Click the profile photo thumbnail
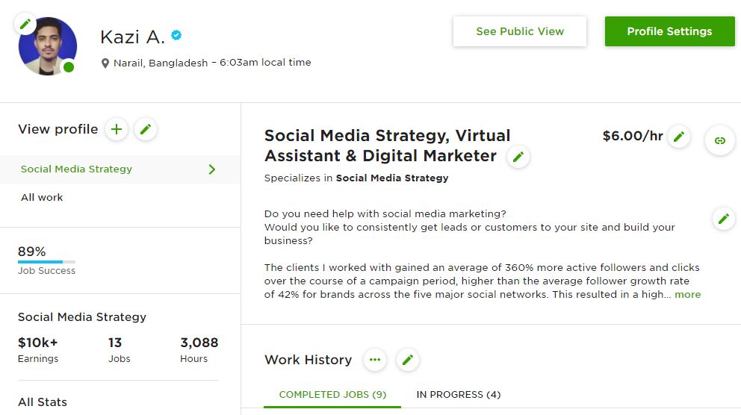Screen dimensions: 741x415 coord(47,46)
